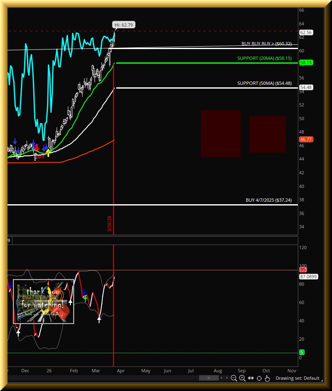Click the Aug label on time axis
Screen dimensions: 332x391
click(x=217, y=371)
